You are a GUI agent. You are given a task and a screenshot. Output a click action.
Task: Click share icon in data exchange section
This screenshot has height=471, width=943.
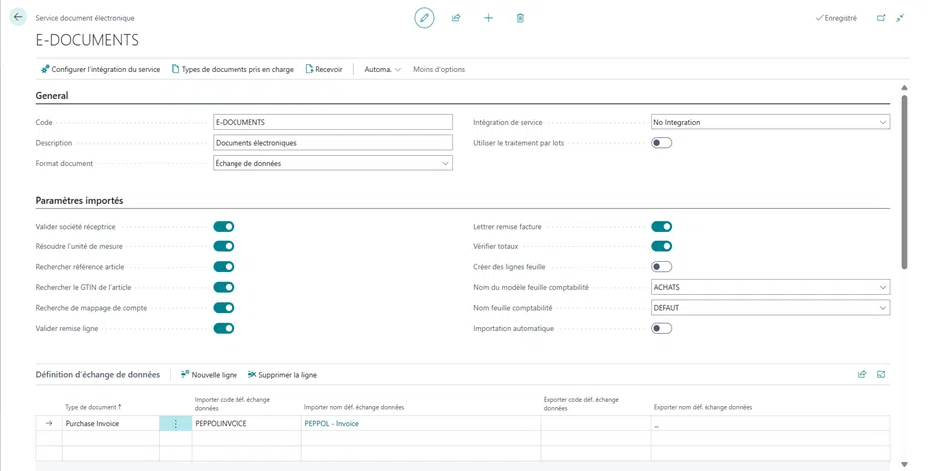point(862,375)
